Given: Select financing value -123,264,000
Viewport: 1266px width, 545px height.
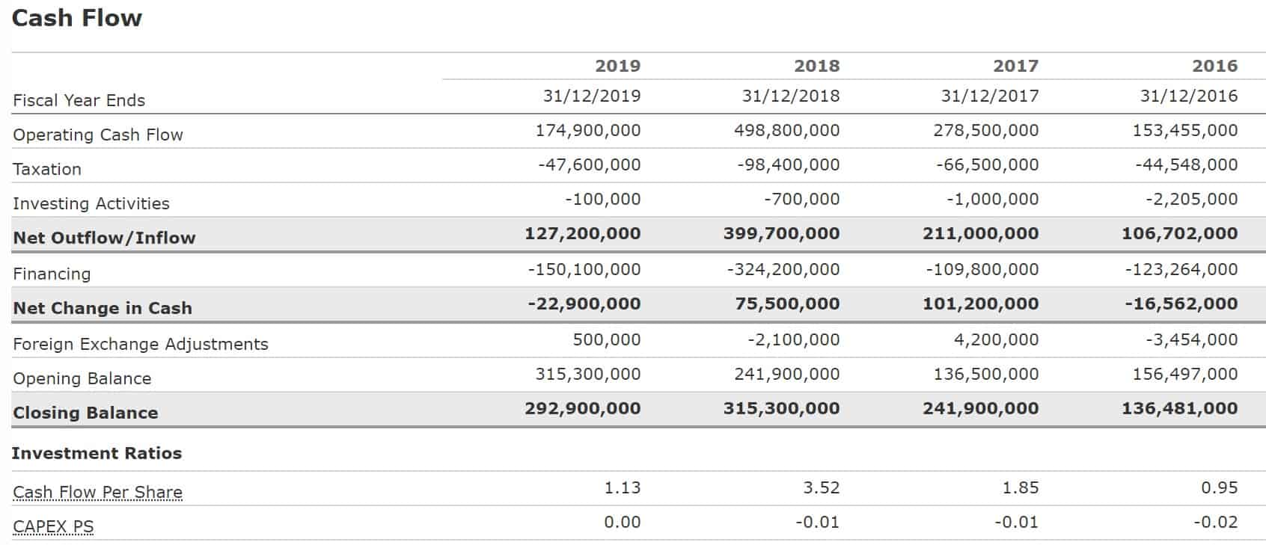Looking at the screenshot, I should (1181, 269).
